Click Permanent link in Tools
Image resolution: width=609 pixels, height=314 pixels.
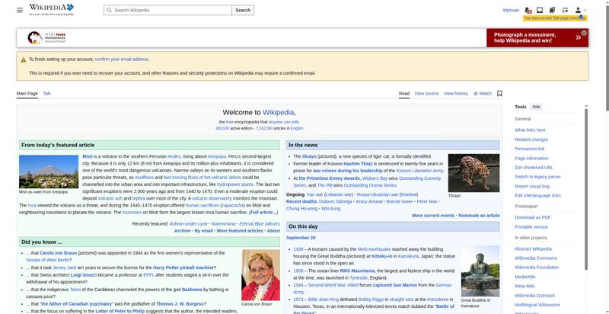click(x=529, y=149)
